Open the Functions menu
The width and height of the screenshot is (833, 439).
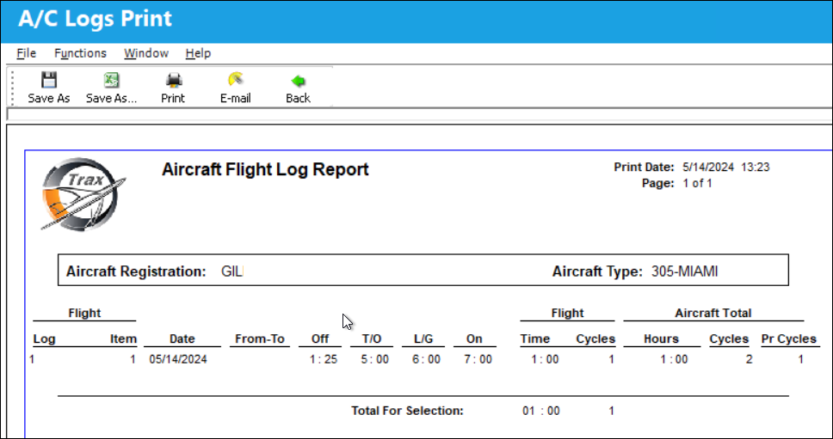[x=80, y=53]
